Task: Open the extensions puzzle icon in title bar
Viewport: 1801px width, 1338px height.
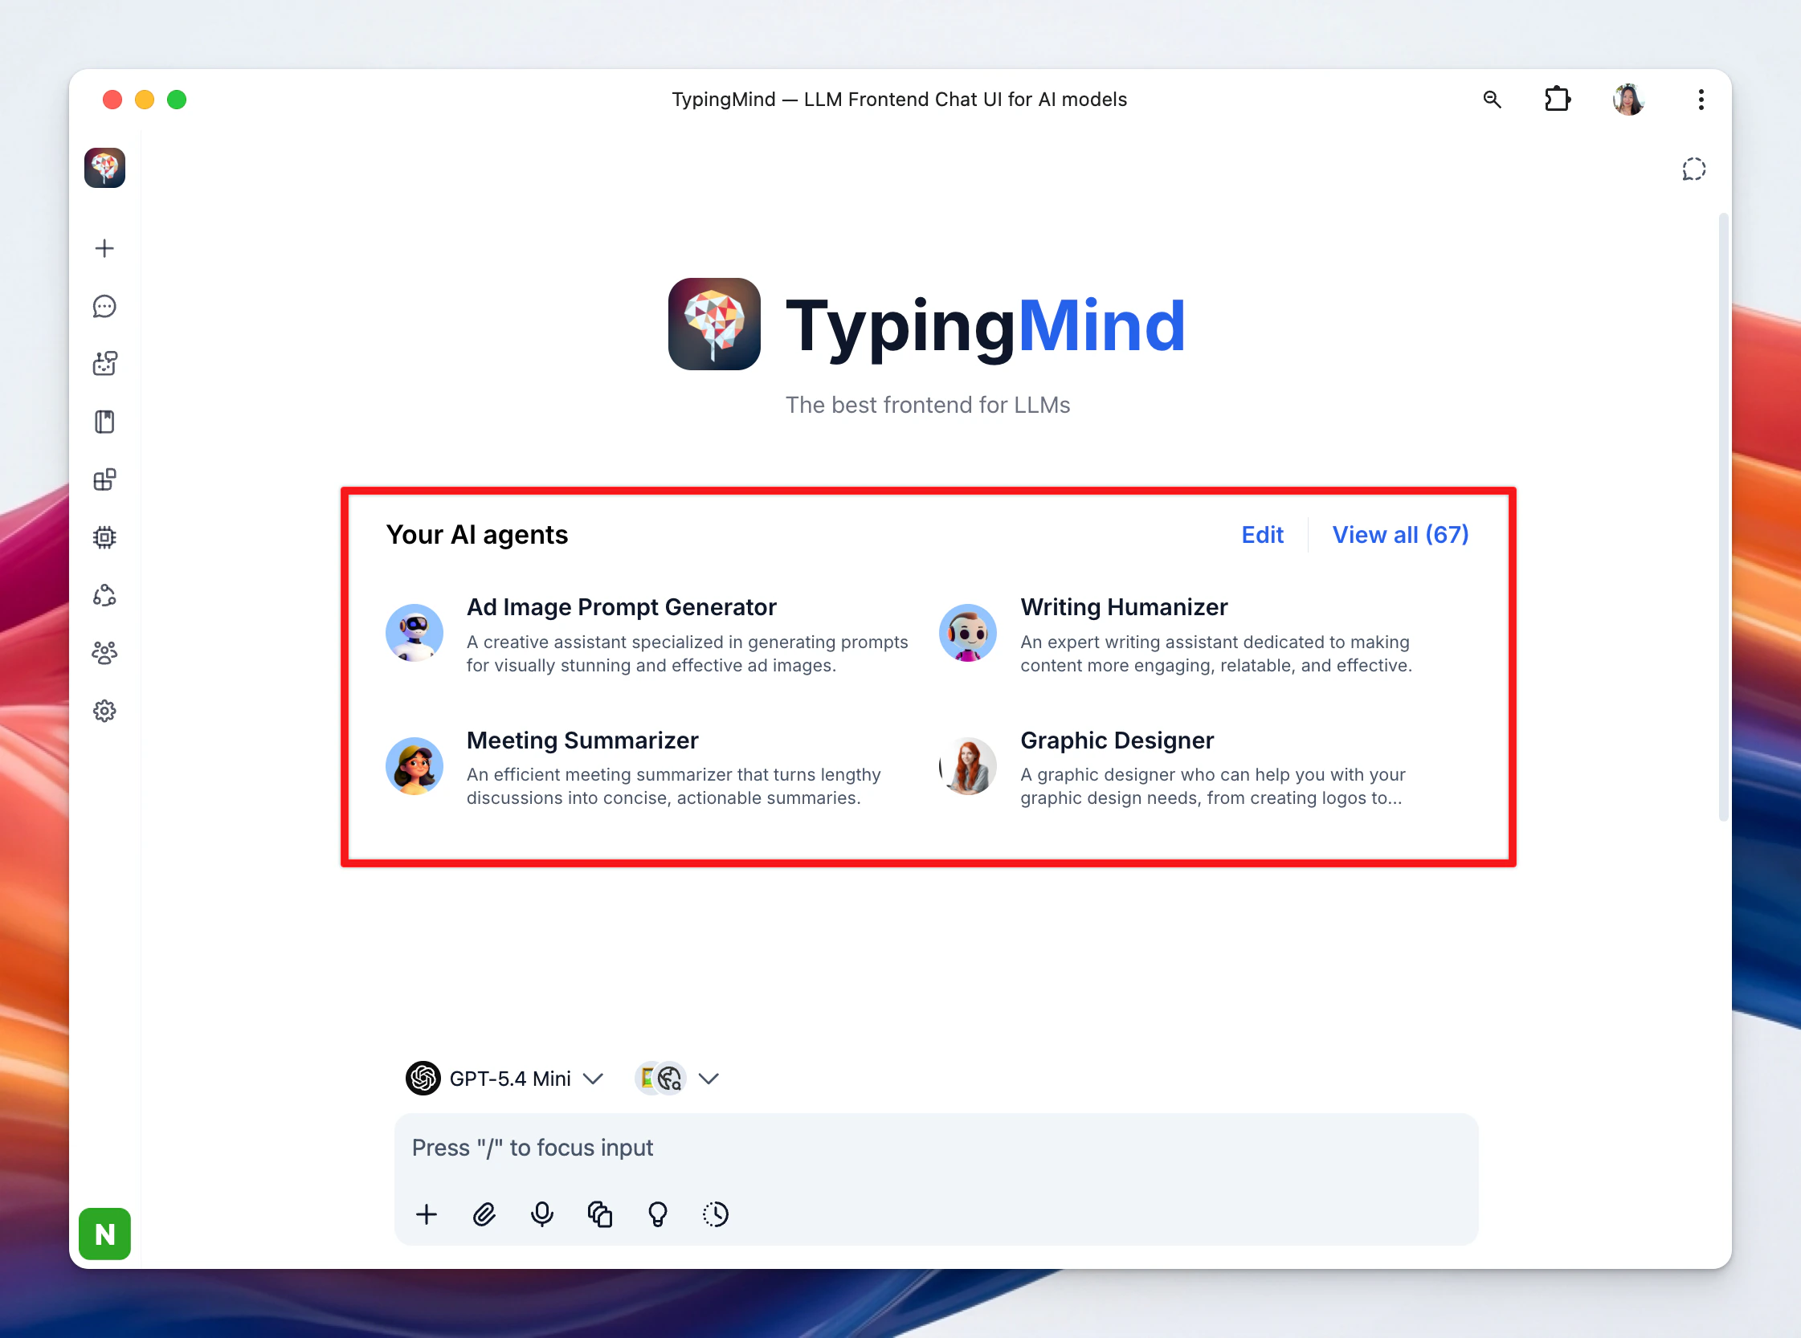Action: click(1557, 100)
